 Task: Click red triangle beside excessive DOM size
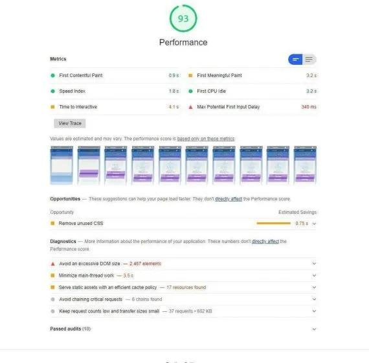[x=52, y=264]
